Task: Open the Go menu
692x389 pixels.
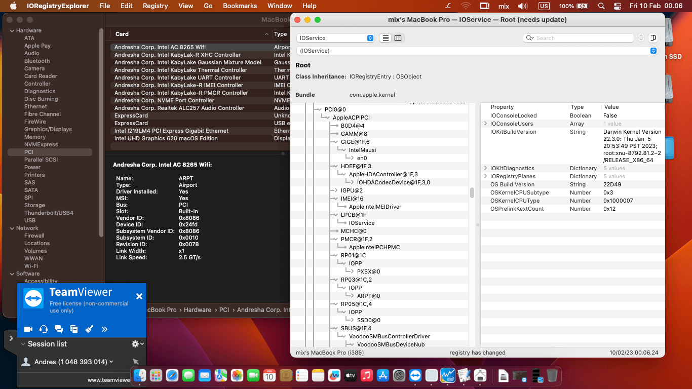Action: click(208, 6)
